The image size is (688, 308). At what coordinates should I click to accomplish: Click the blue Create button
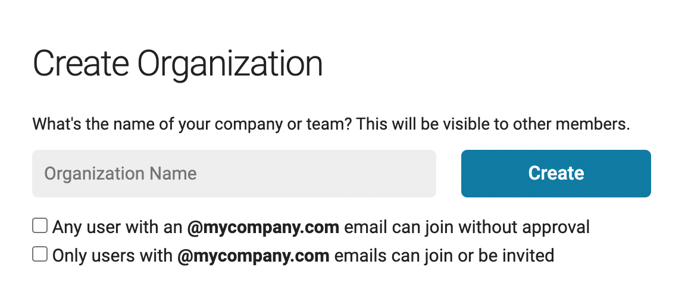pos(556,174)
